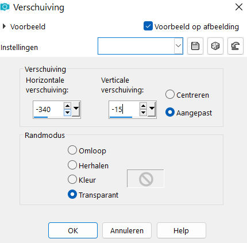
Task: Decrease horizontal offset with down arrow
Action: coord(67,113)
